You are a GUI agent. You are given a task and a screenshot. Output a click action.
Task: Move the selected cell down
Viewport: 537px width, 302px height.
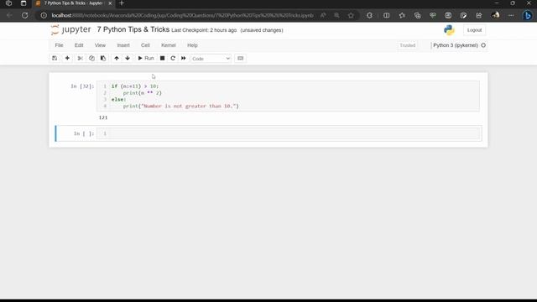click(x=128, y=58)
